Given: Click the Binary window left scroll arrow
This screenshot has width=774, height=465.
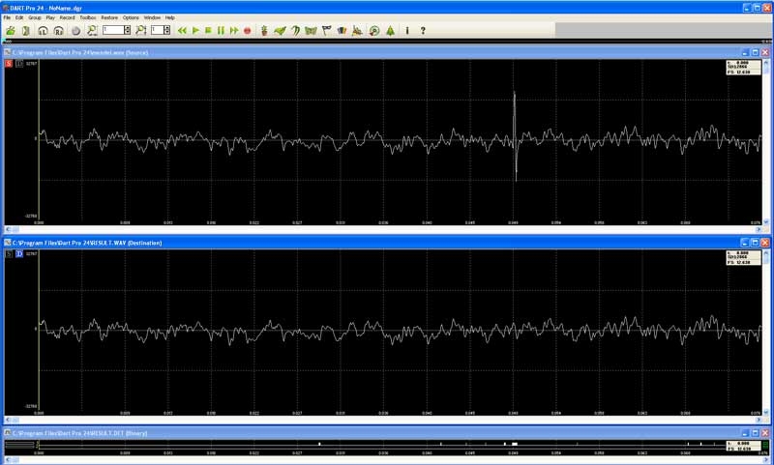Looking at the screenshot, I should 8,460.
